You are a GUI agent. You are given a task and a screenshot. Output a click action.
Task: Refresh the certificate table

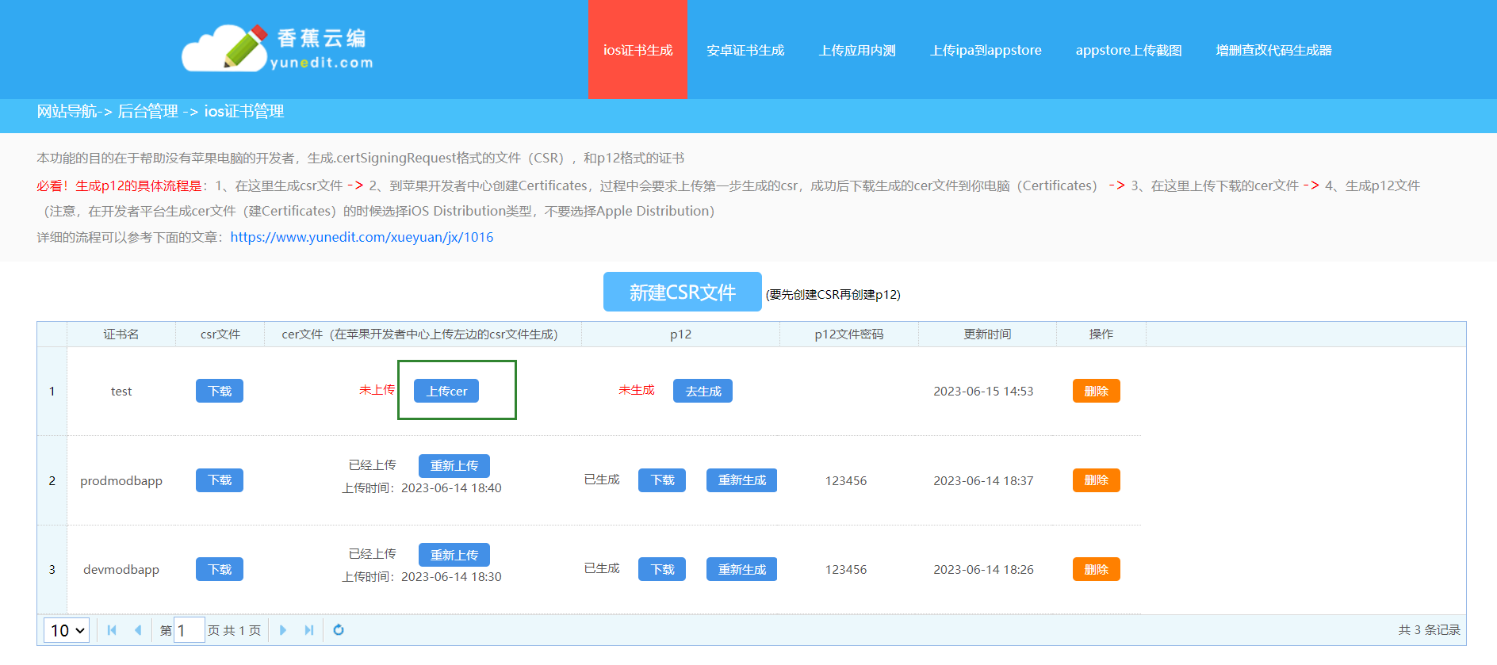339,630
